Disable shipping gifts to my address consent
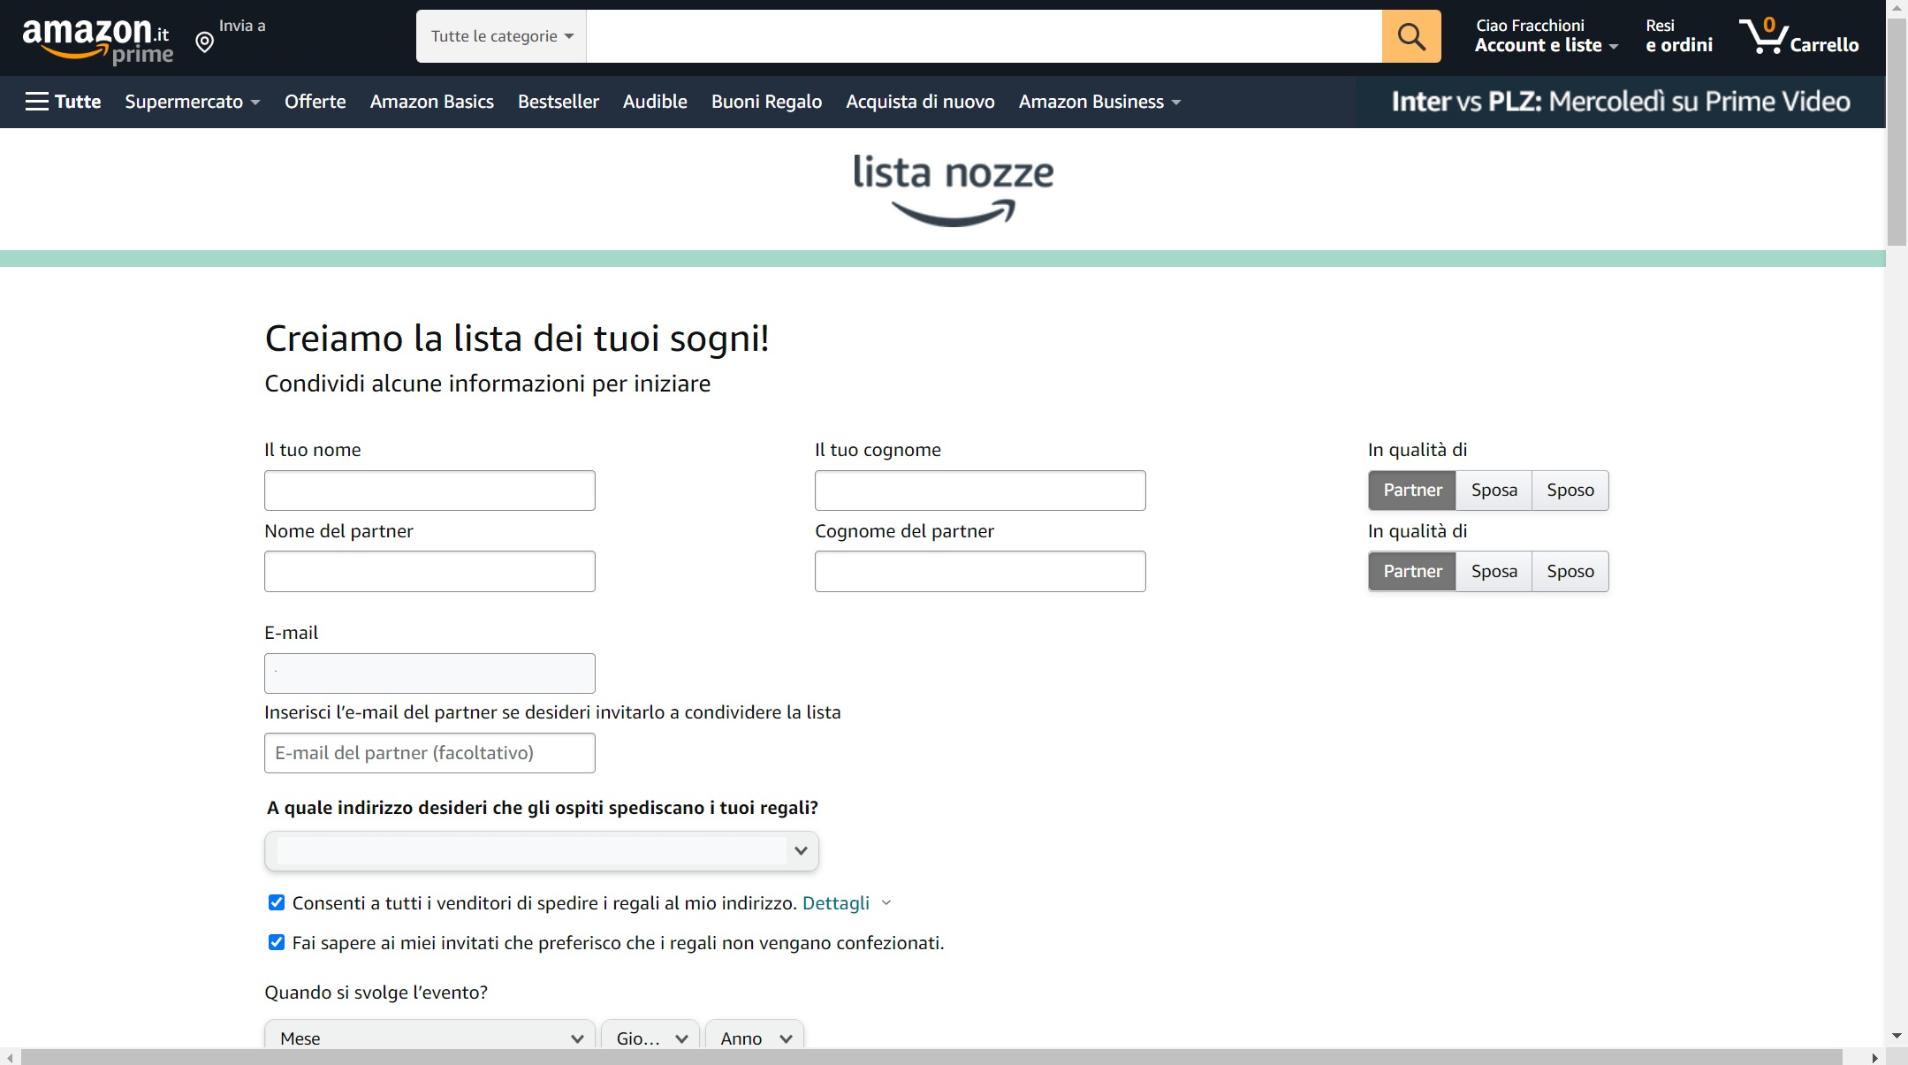The image size is (1908, 1065). click(276, 902)
